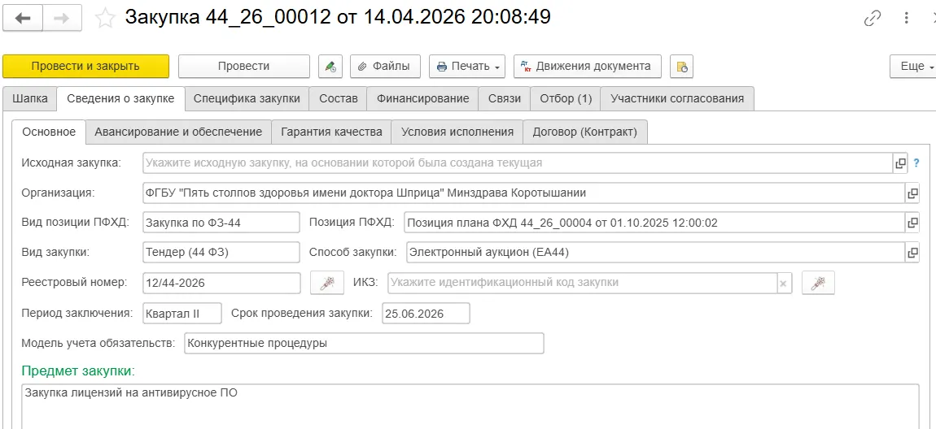
Task: Switch to Условия исполнения sub-tab
Action: point(457,132)
